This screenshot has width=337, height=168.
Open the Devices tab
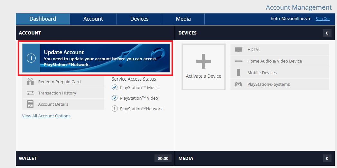(x=139, y=19)
